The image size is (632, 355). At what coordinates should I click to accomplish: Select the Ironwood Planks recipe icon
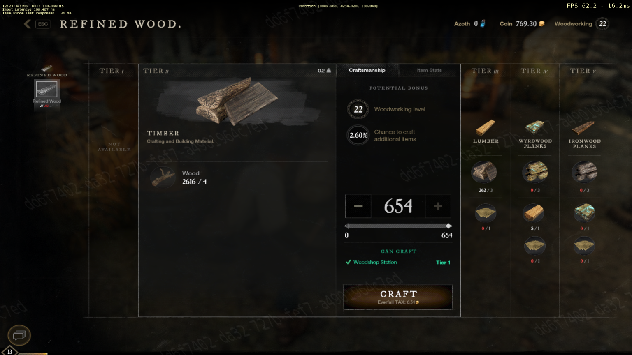[584, 127]
